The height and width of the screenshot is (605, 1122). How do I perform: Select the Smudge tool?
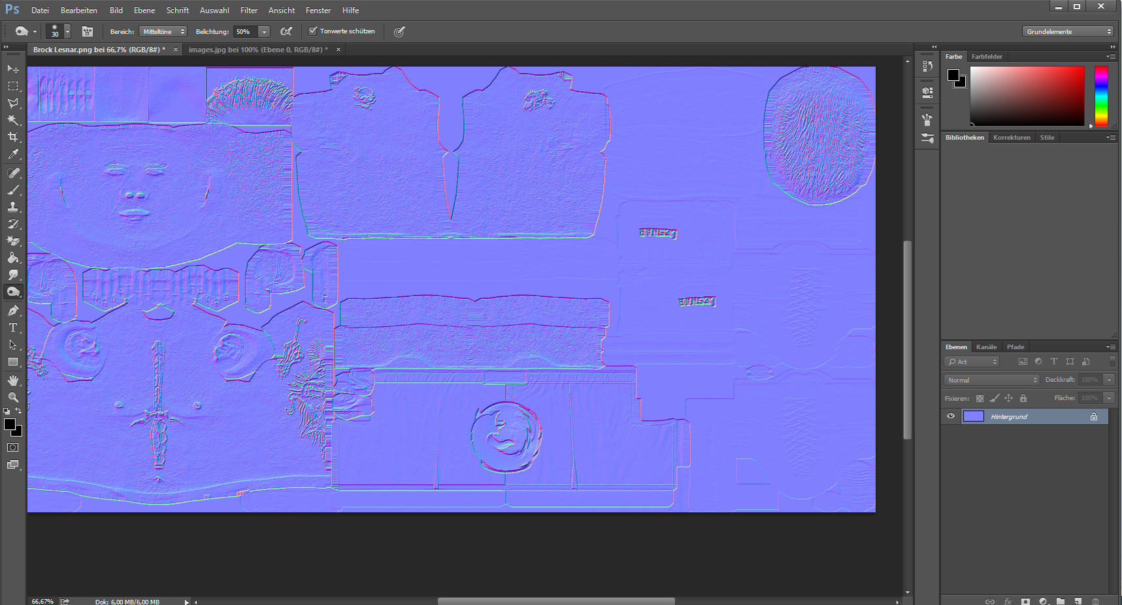pos(13,275)
